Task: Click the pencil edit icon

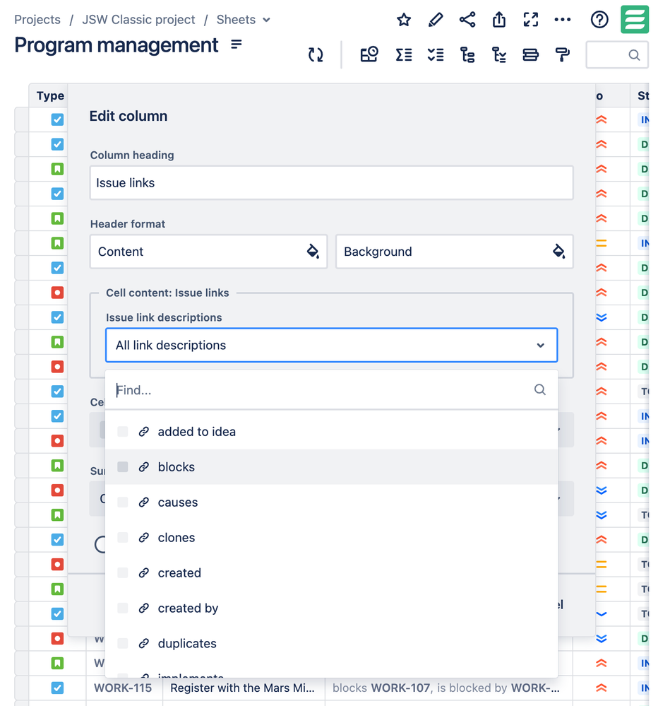Action: [436, 20]
